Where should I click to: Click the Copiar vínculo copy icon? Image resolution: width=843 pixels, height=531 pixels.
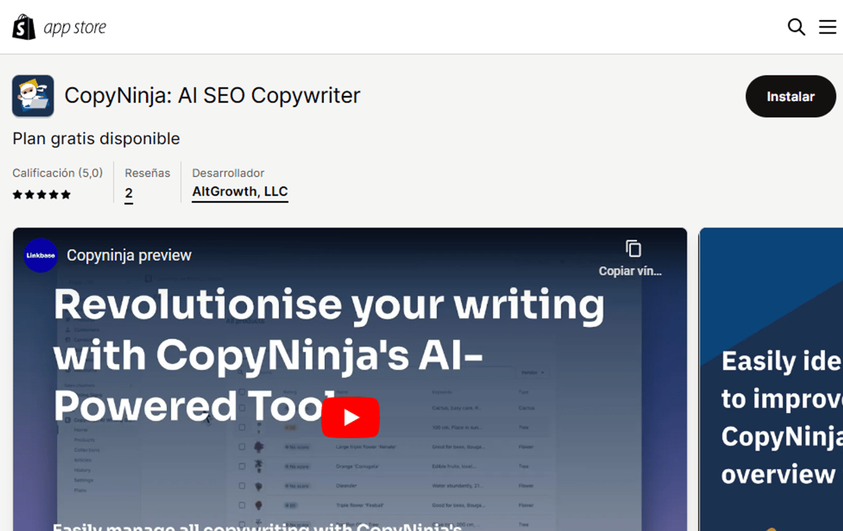pos(633,248)
